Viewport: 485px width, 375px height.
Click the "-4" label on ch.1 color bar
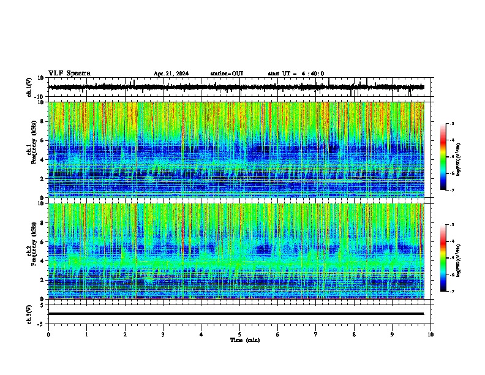451,140
